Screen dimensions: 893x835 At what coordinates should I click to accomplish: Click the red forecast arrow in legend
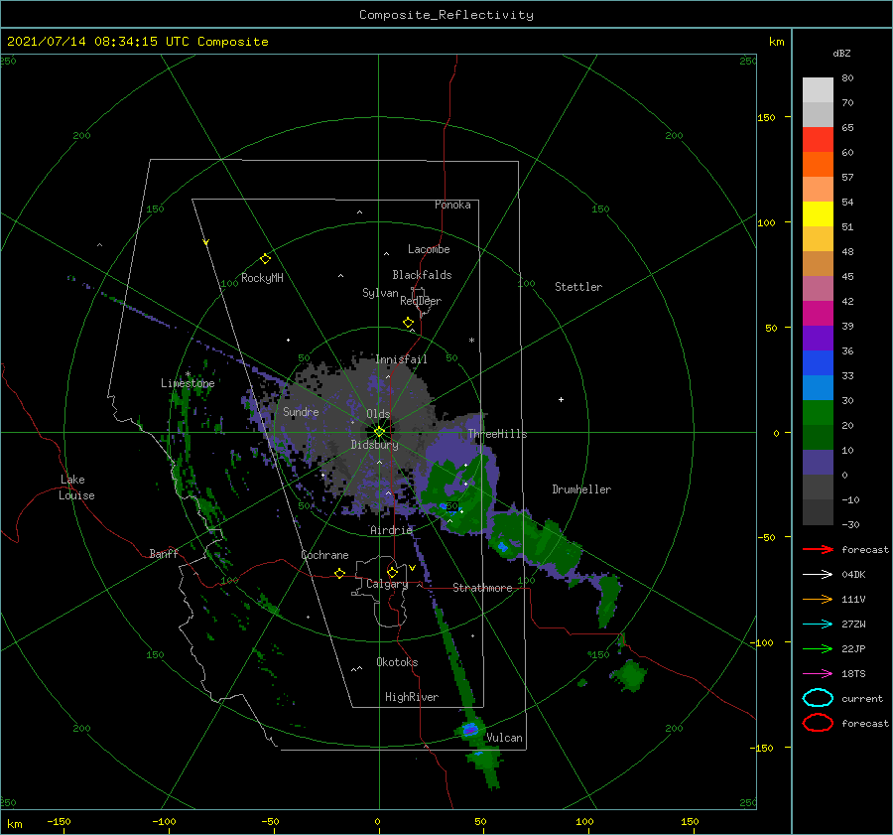(818, 549)
